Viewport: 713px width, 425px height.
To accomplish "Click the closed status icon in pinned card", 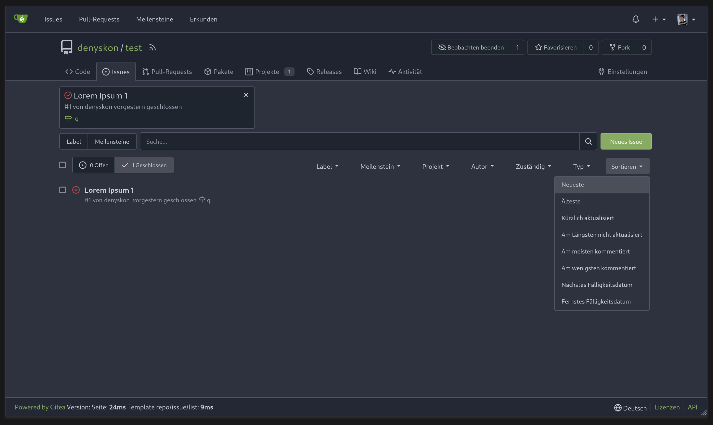I will [x=68, y=95].
